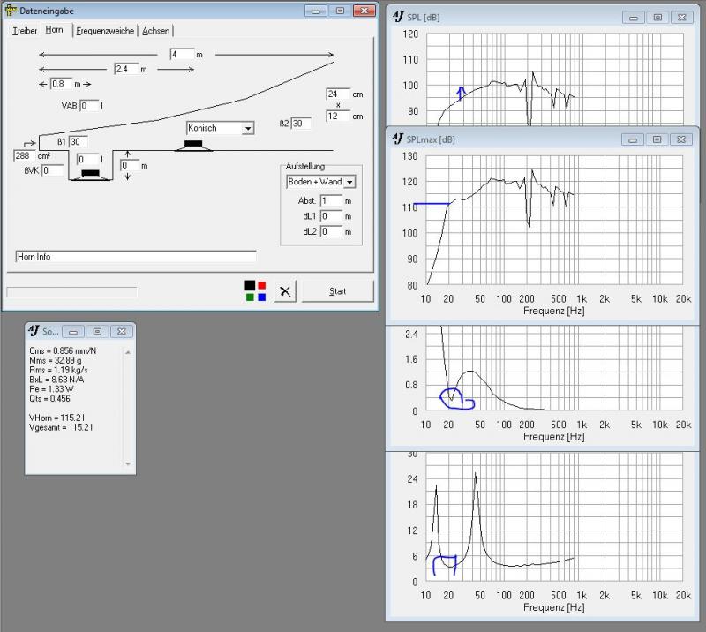Minimize the small parameters window
This screenshot has width=706, height=632.
[x=76, y=331]
